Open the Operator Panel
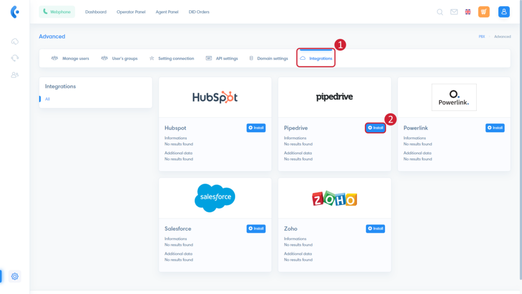The image size is (522, 294). coord(131,12)
